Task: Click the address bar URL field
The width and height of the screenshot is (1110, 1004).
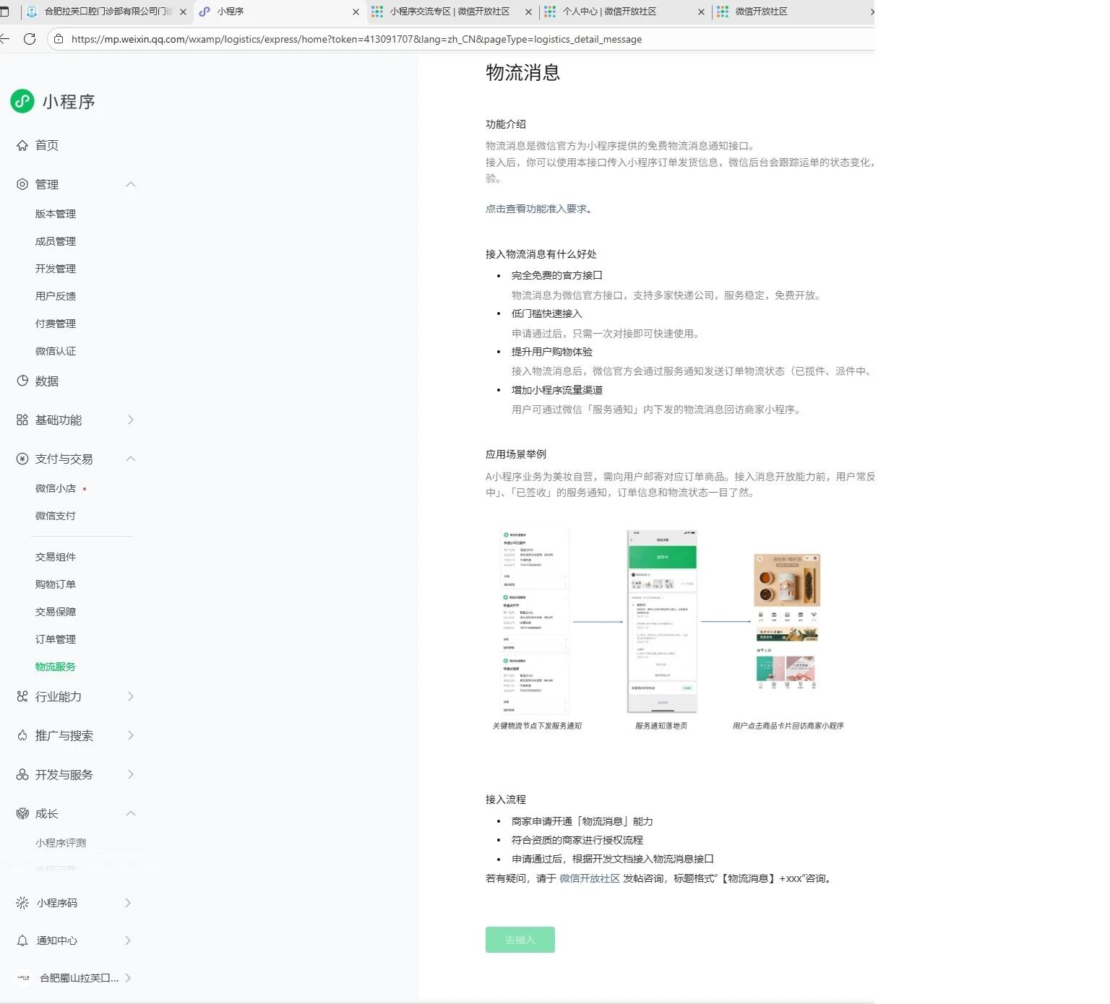Action: [x=462, y=39]
